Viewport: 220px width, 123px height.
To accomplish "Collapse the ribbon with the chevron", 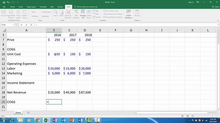I will [x=218, y=20].
